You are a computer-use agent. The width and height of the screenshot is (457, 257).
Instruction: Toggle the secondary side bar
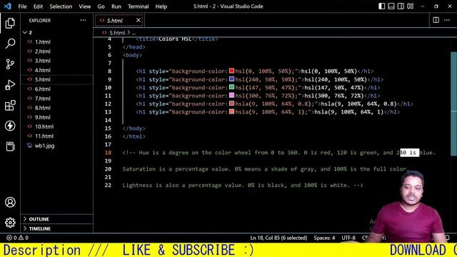coord(401,6)
